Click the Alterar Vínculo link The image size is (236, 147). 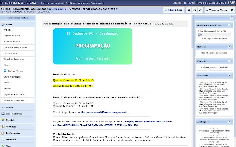tap(58, 9)
